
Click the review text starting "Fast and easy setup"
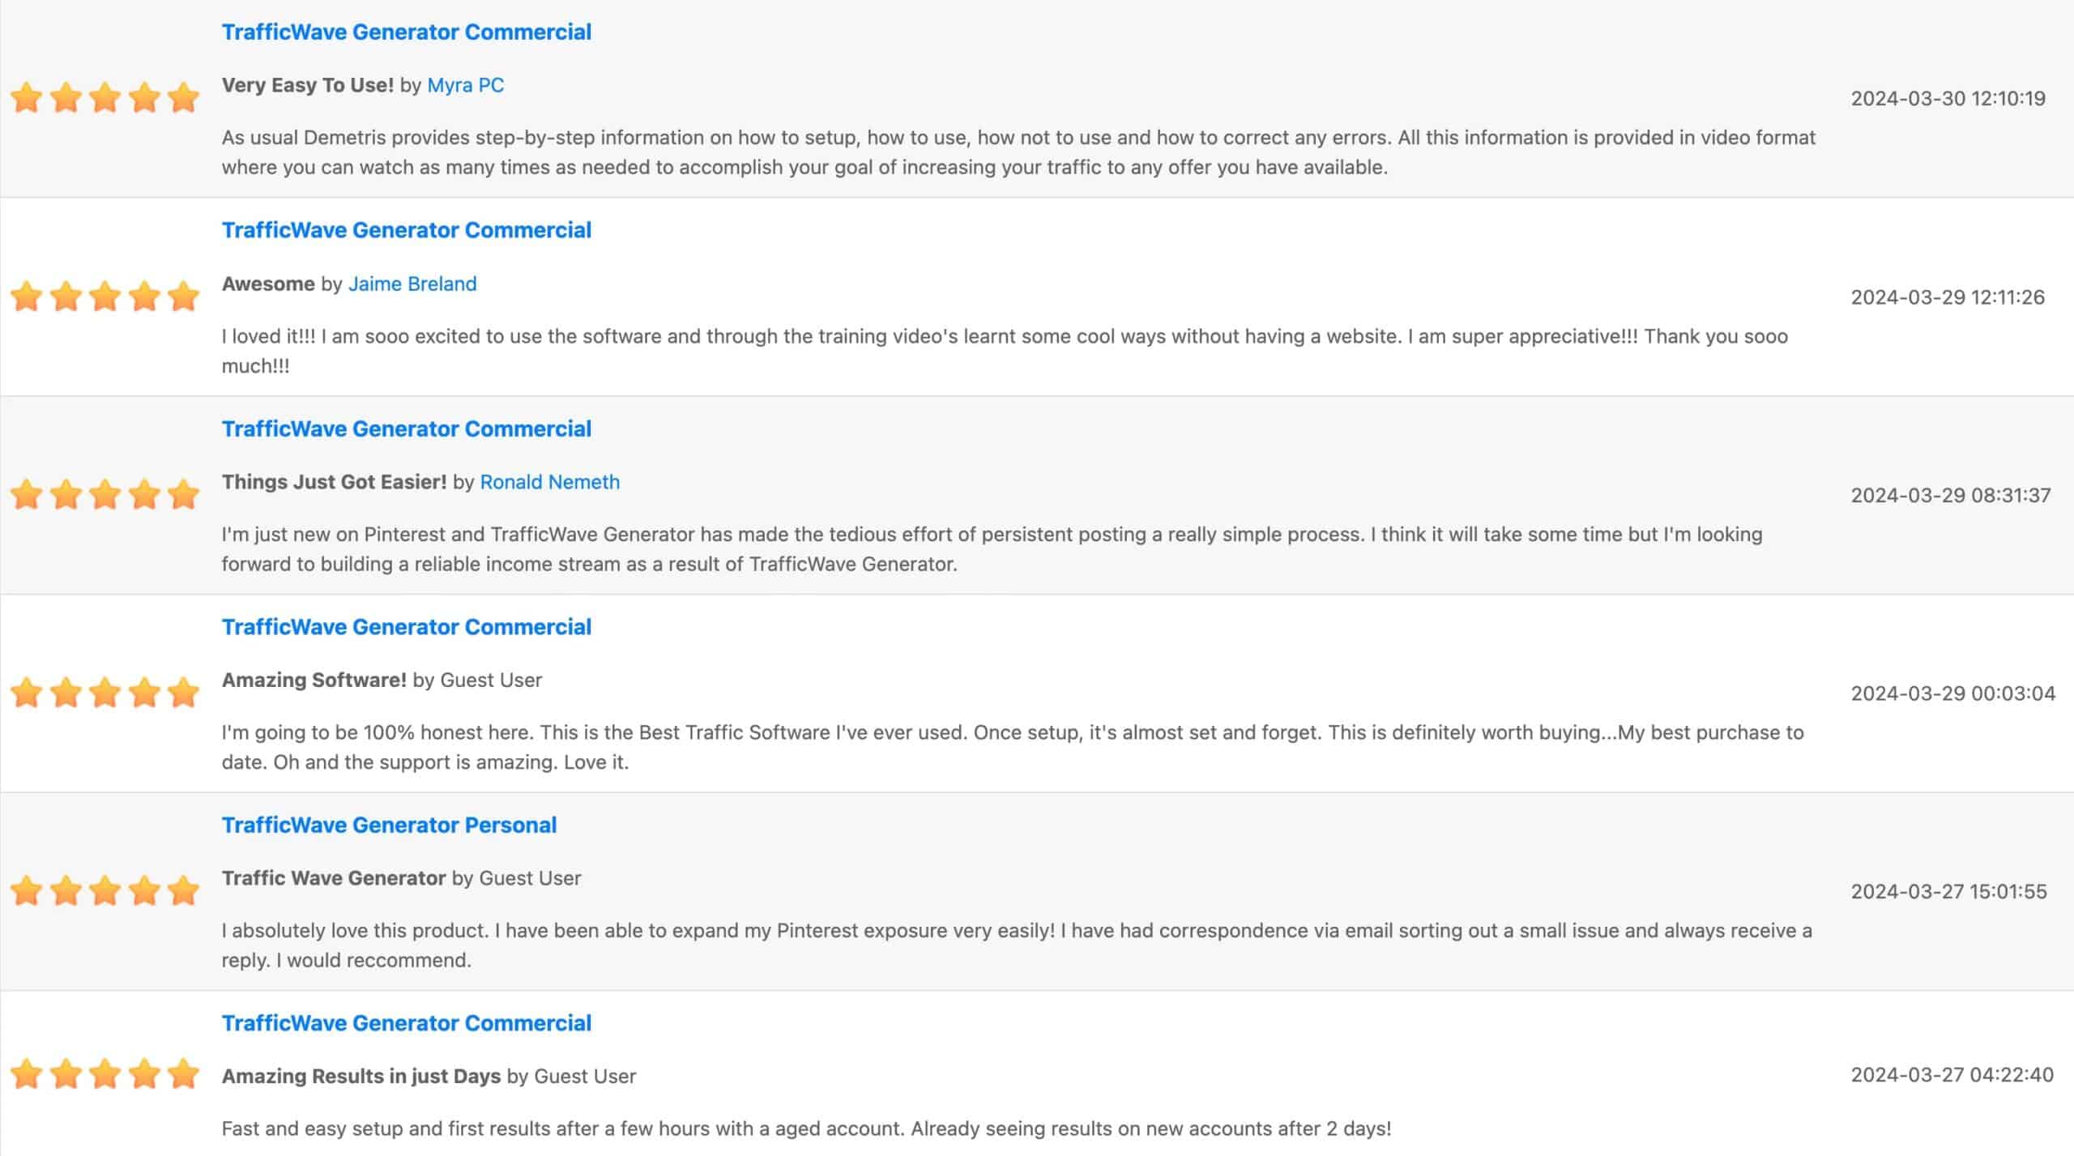tap(806, 1128)
